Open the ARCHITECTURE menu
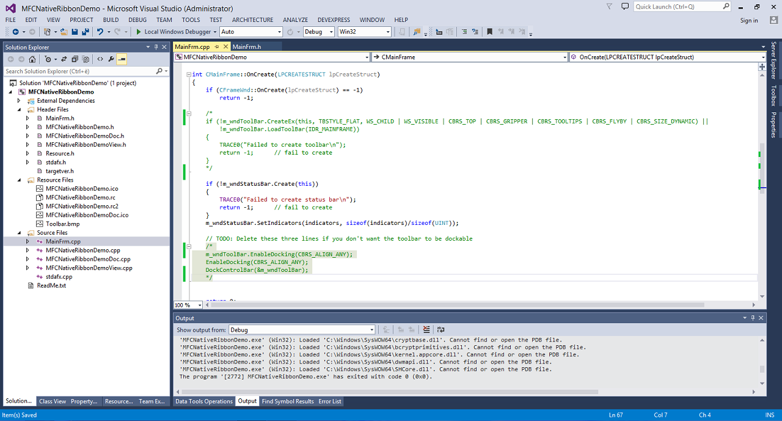The height and width of the screenshot is (421, 782). (x=253, y=20)
